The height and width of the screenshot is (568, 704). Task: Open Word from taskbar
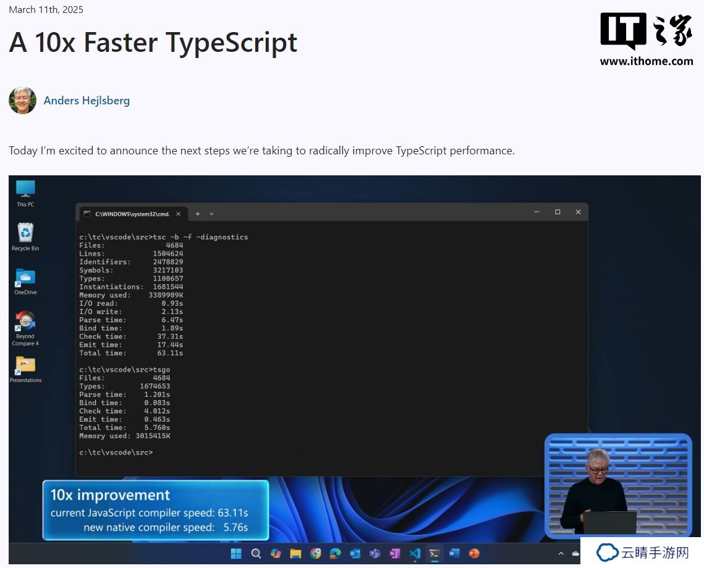[x=454, y=554]
